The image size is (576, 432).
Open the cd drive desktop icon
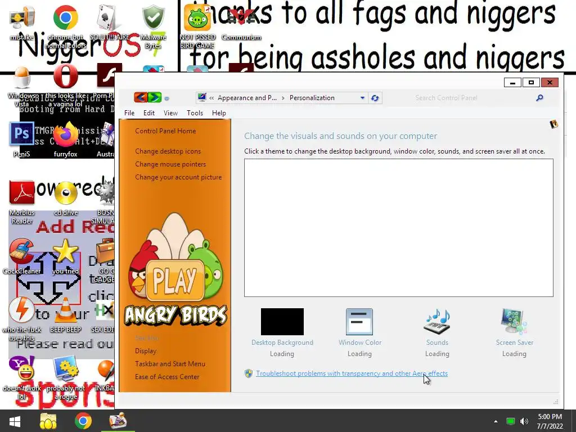coord(66,199)
